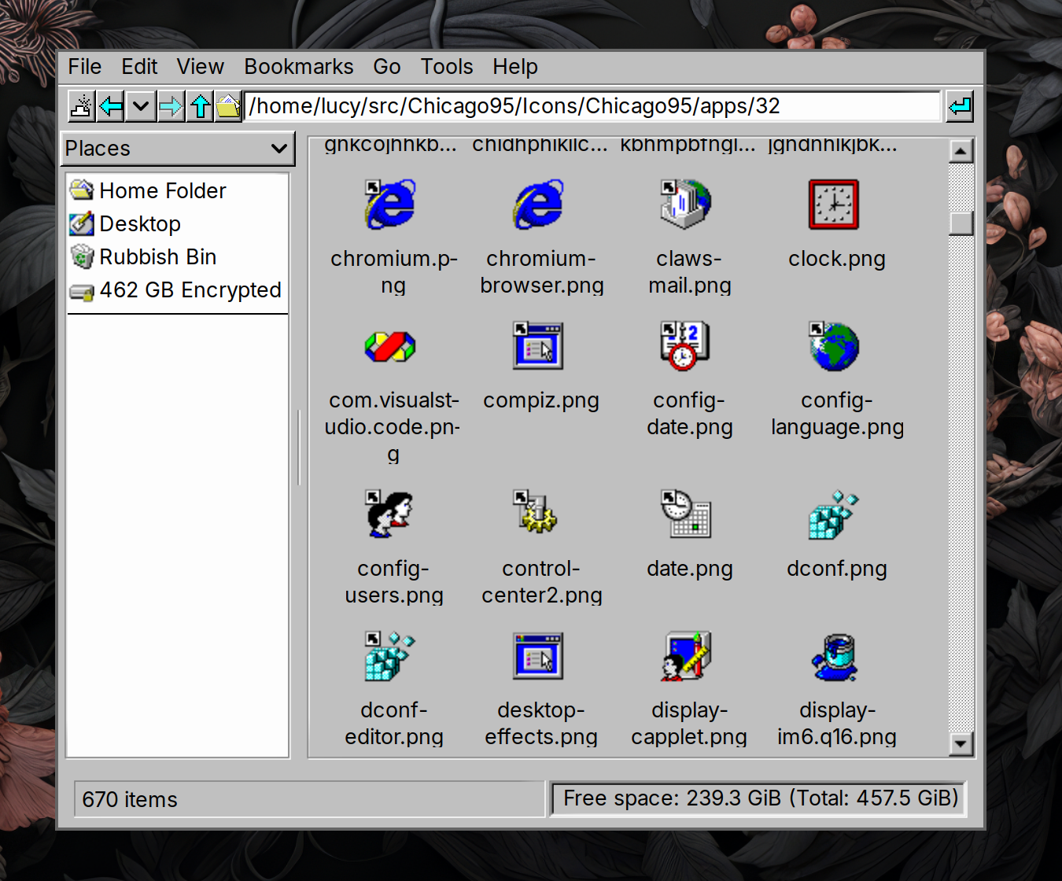Click the config-language.png name label
The height and width of the screenshot is (881, 1062).
coord(837,414)
